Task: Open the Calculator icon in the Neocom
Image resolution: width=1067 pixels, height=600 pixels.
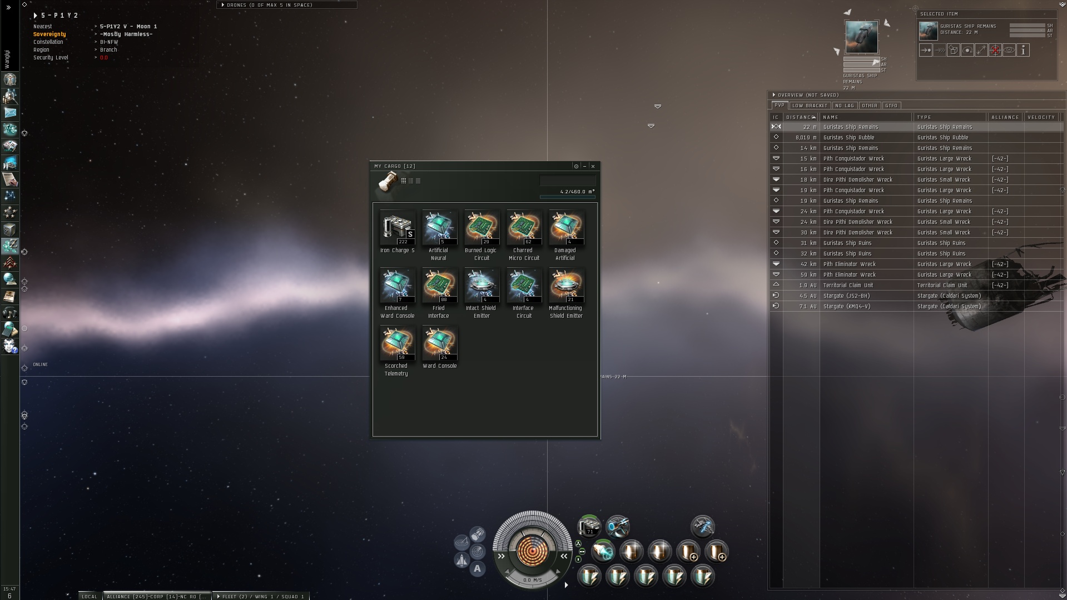Action: coord(10,329)
